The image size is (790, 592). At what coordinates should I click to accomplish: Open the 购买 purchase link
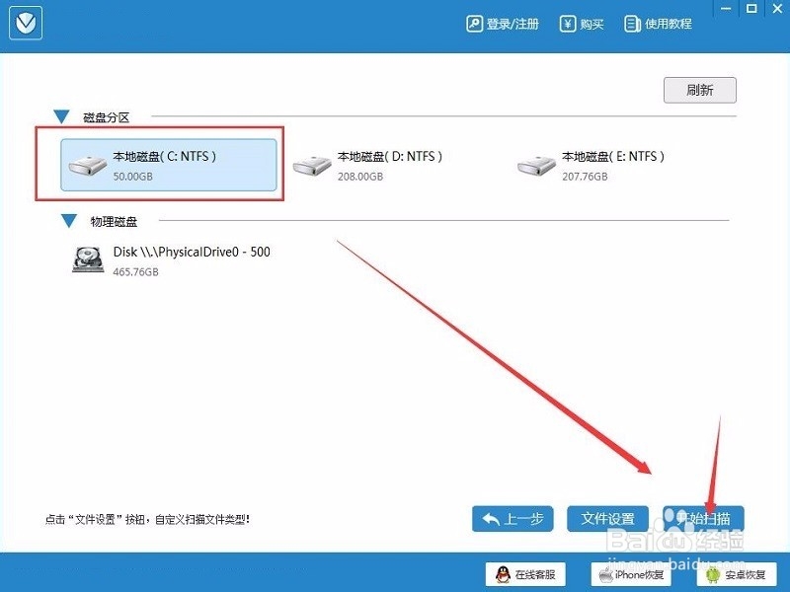coord(582,24)
